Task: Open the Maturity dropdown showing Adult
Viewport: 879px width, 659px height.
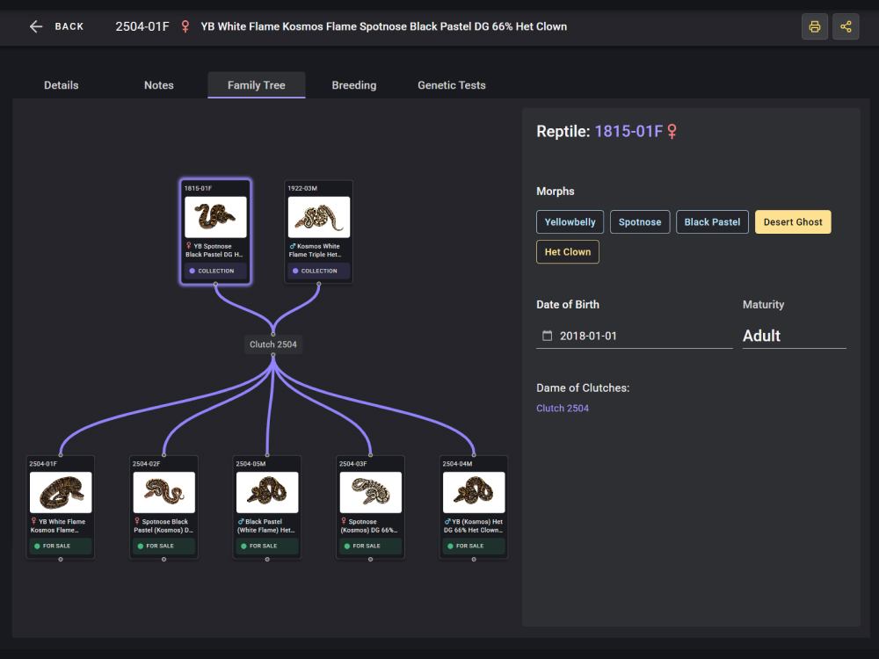Action: [794, 336]
